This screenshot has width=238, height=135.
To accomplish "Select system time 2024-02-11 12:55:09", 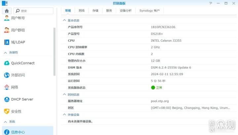I will [x=167, y=74].
